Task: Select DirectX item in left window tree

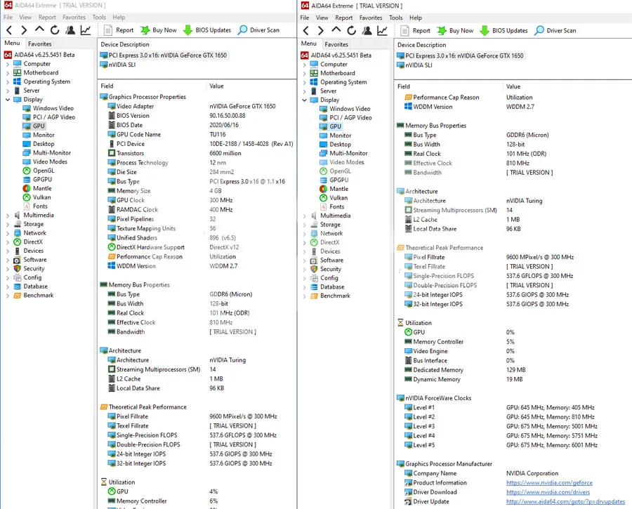Action: click(x=28, y=242)
